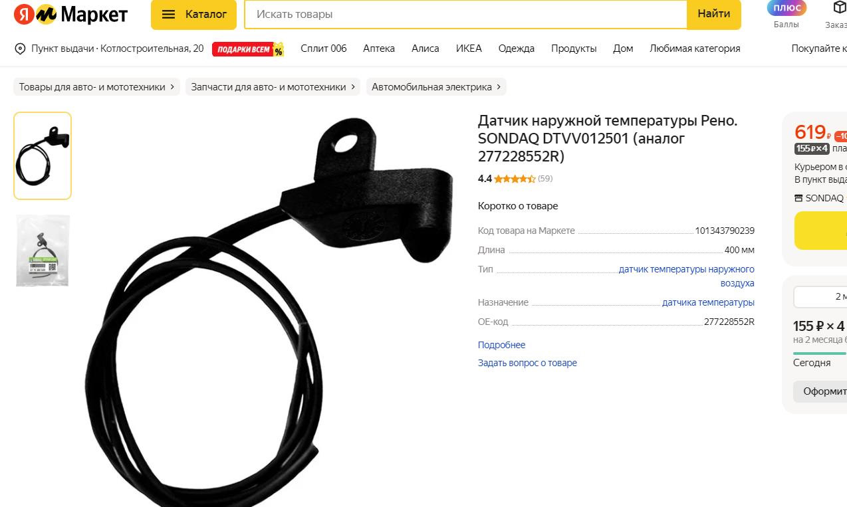Expand the Запчасти для авто- и мототехники breadcrumb

pos(273,87)
